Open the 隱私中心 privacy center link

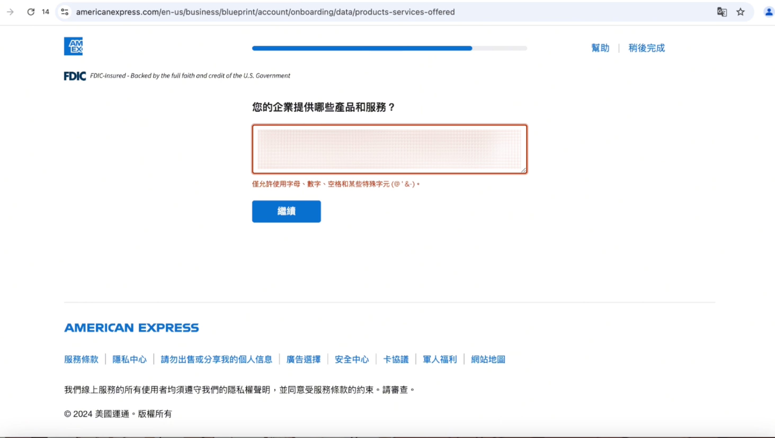click(x=129, y=359)
